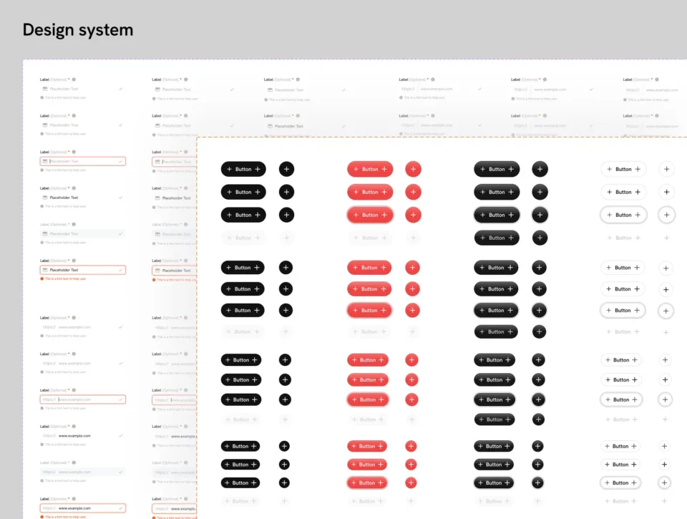This screenshot has height=519, width=687.
Task: Click the topmost white outlined Button pill
Action: point(623,169)
